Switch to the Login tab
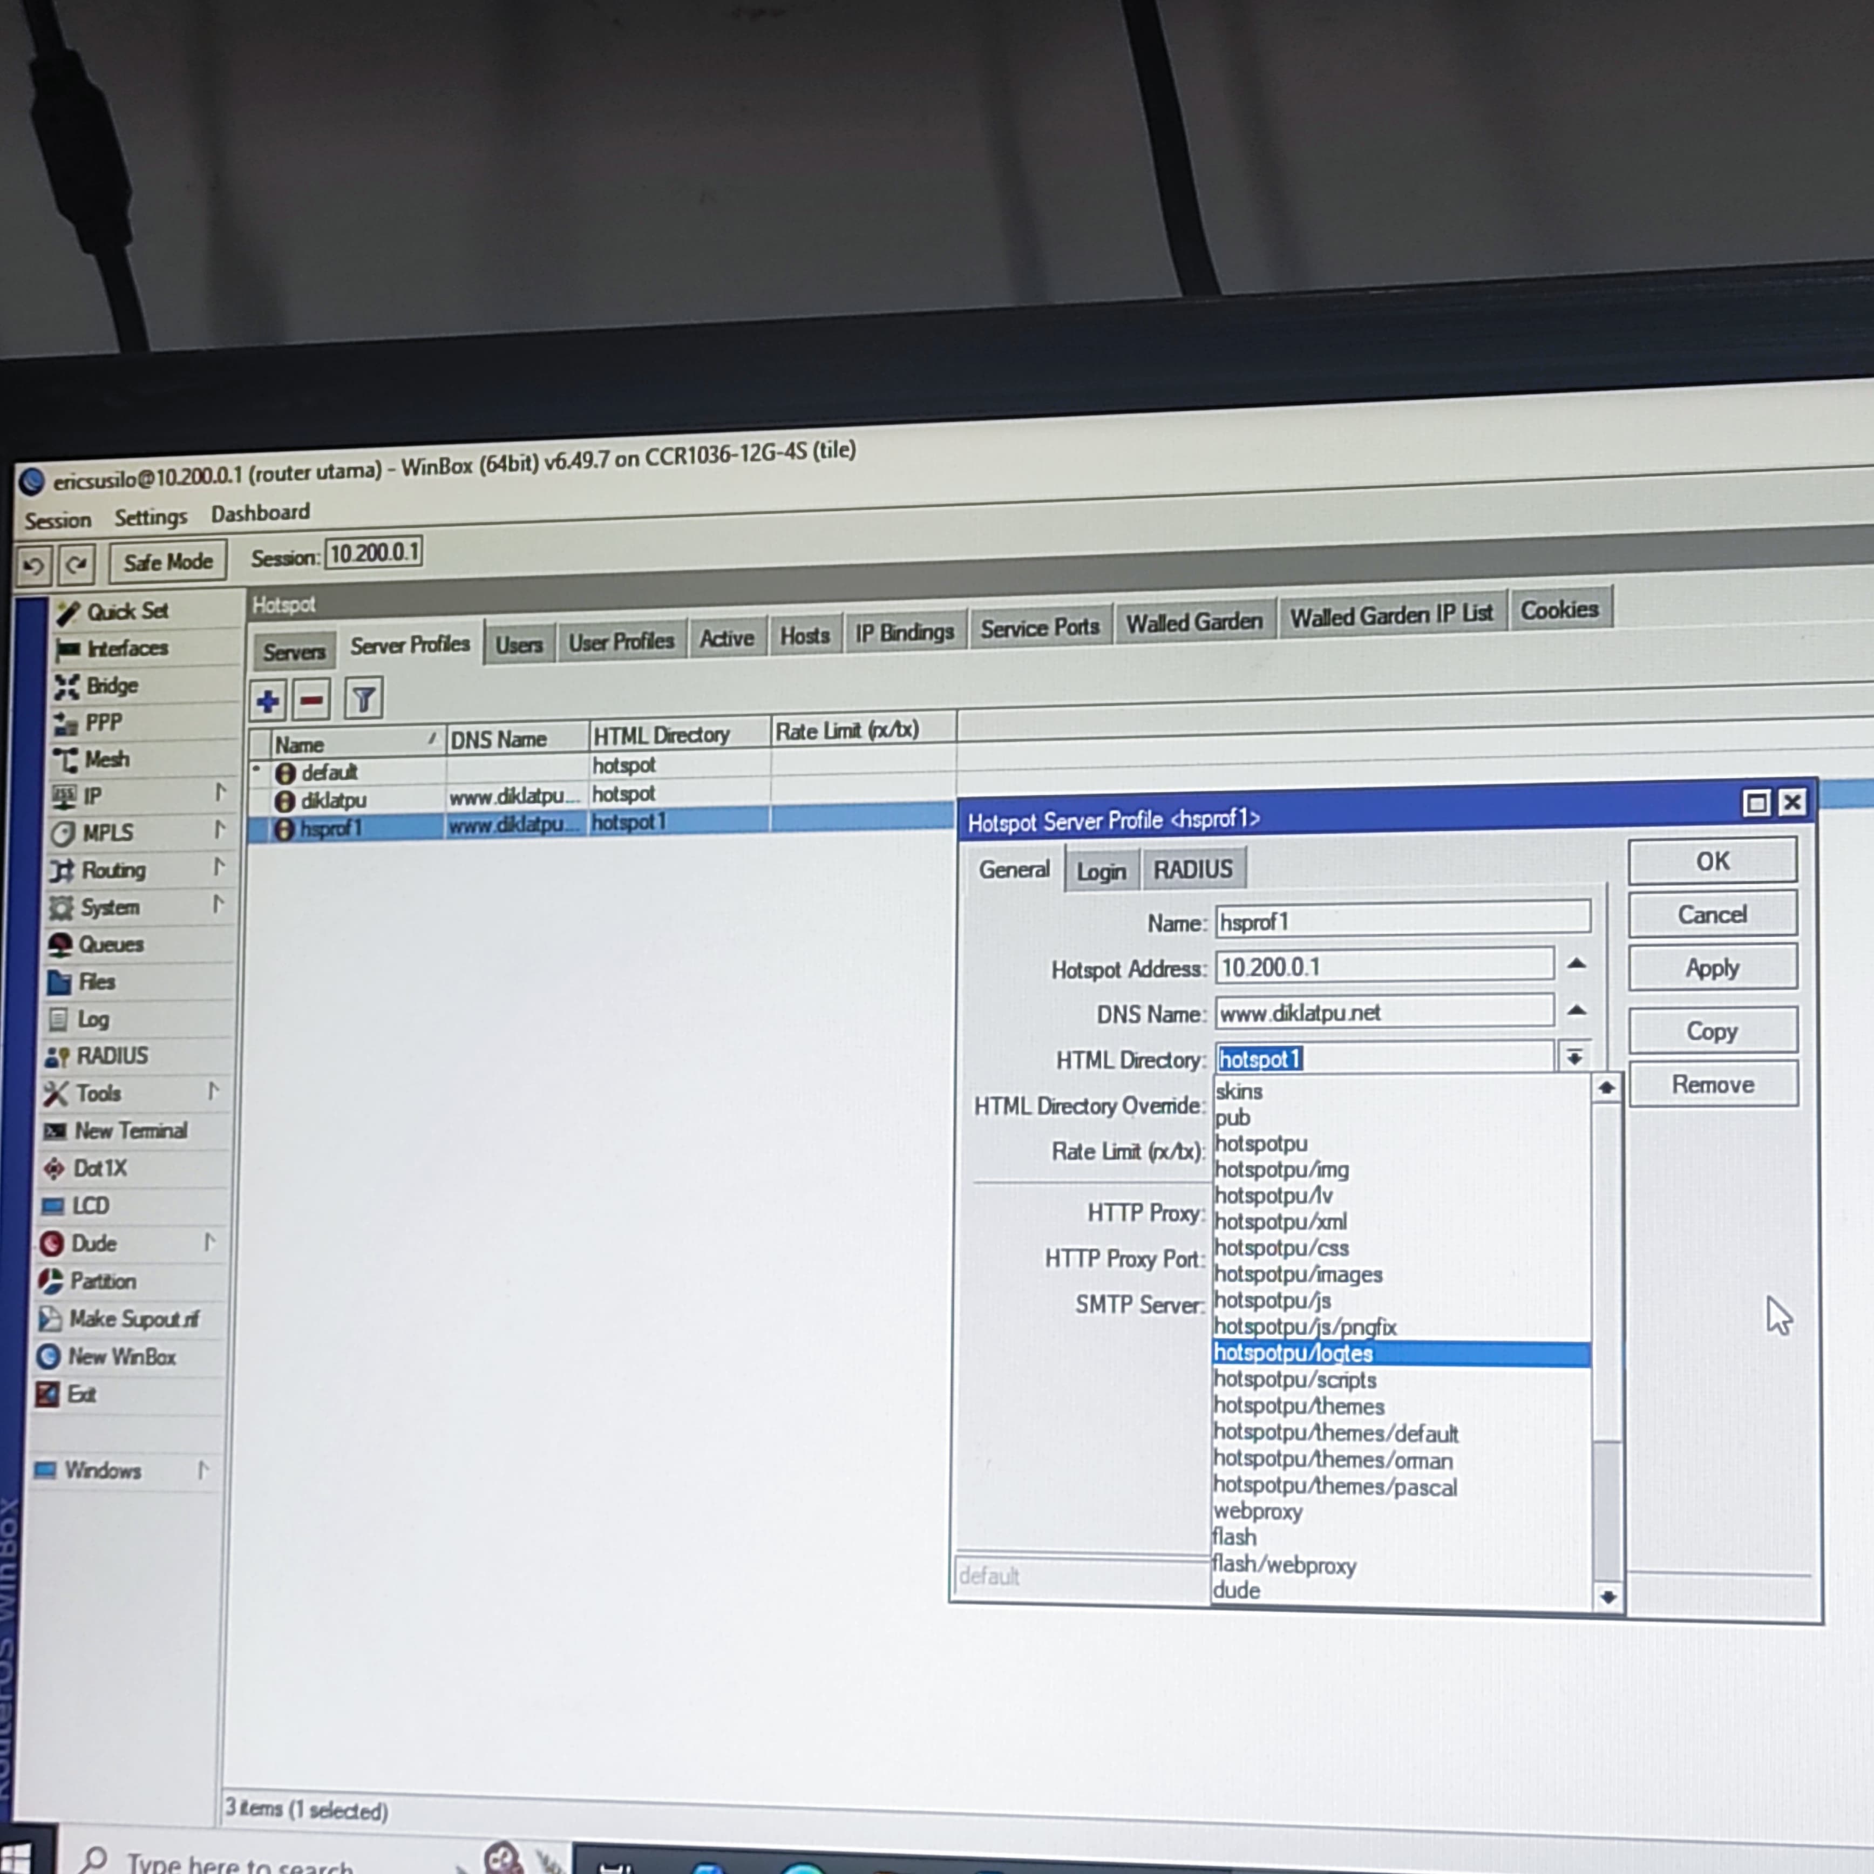The image size is (1874, 1874). [x=1101, y=871]
